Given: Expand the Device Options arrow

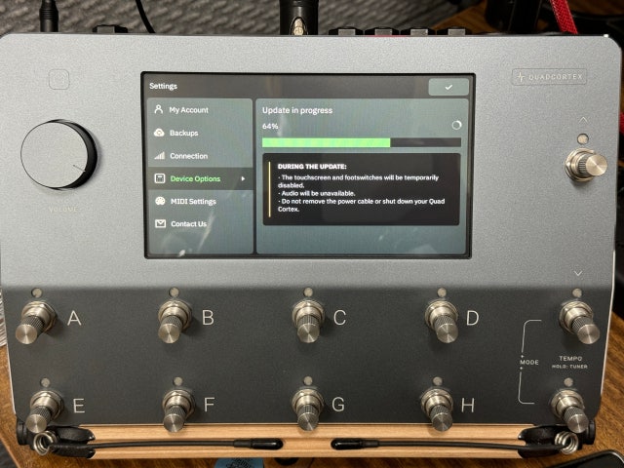Looking at the screenshot, I should tap(243, 179).
